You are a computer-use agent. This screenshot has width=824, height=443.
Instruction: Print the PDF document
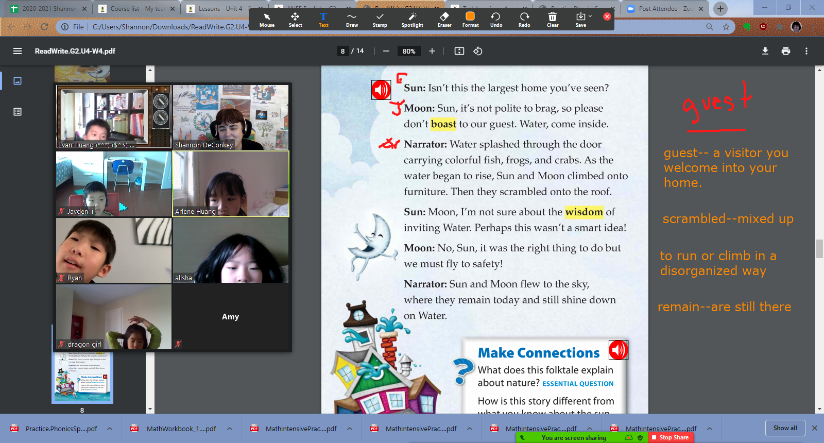point(786,51)
